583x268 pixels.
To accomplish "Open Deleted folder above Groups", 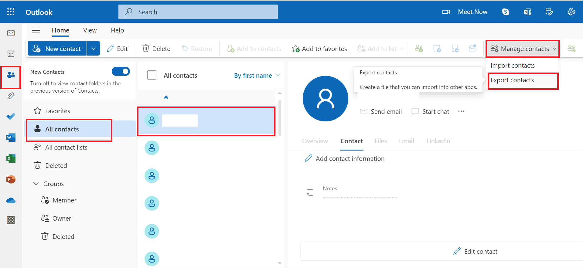I will [80, 165].
